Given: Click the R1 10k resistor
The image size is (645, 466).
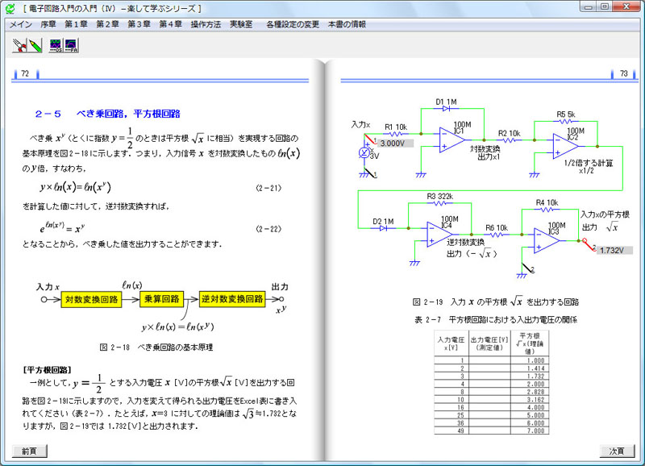Looking at the screenshot, I should [396, 134].
